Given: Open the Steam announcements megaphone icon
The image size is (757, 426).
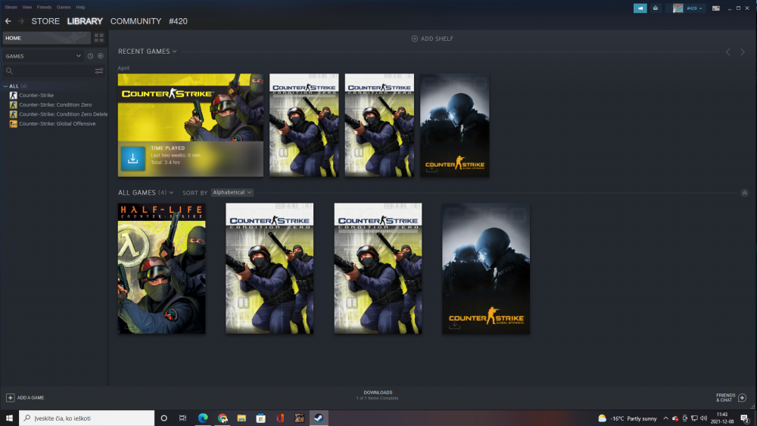Looking at the screenshot, I should [x=640, y=8].
